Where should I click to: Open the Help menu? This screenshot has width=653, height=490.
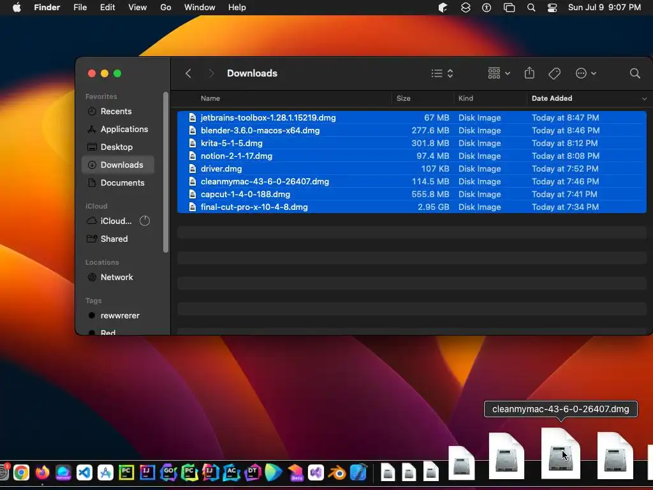pos(237,8)
